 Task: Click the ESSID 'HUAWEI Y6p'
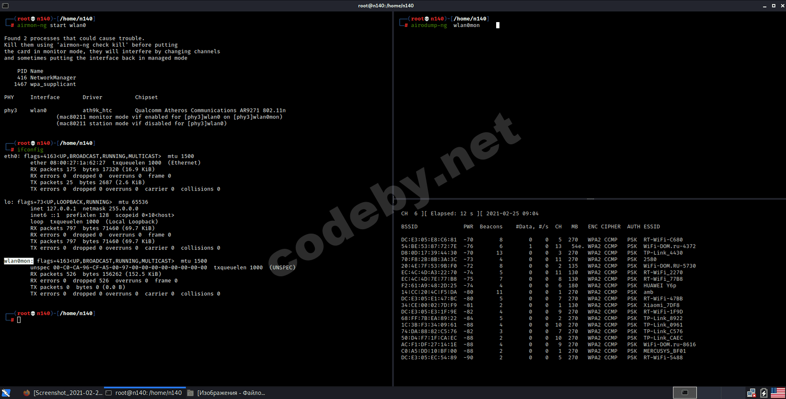660,286
